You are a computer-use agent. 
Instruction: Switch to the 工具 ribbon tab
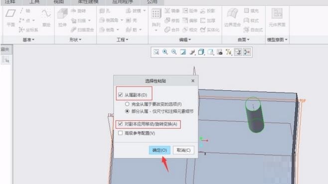[34, 2]
